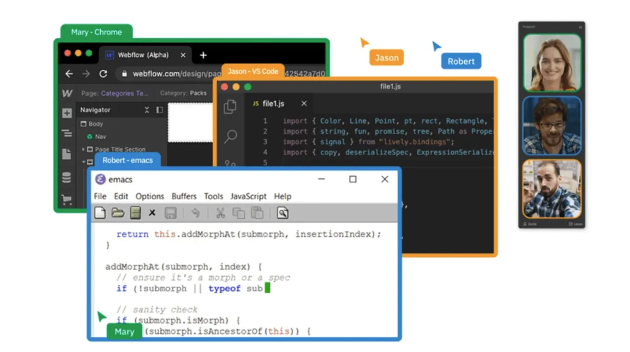The width and height of the screenshot is (630, 352).
Task: Open the Page: Categories Template dropdown
Action: (x=124, y=93)
